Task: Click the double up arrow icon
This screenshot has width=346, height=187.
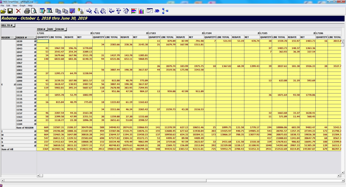Action: coord(126,11)
